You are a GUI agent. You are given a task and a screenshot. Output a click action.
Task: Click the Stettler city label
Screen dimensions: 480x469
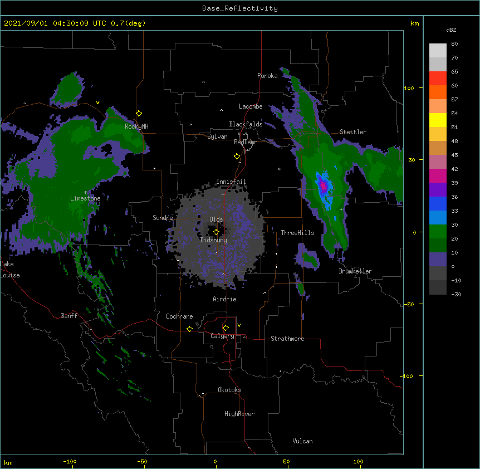[353, 132]
